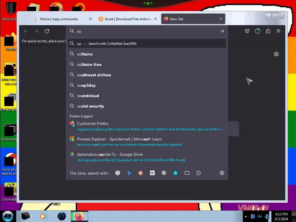
Task: Switch to the Home | mpp.community tab
Action: (59, 19)
